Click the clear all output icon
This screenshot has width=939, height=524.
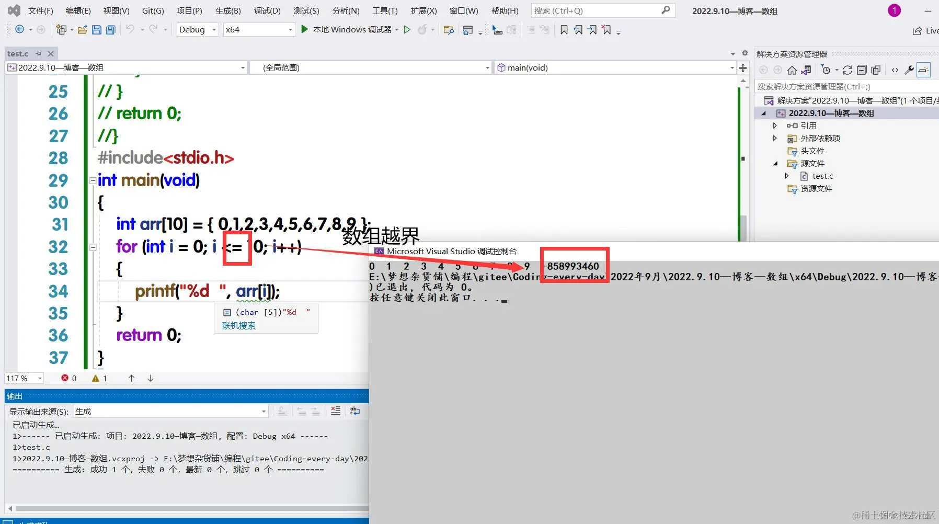[336, 411]
